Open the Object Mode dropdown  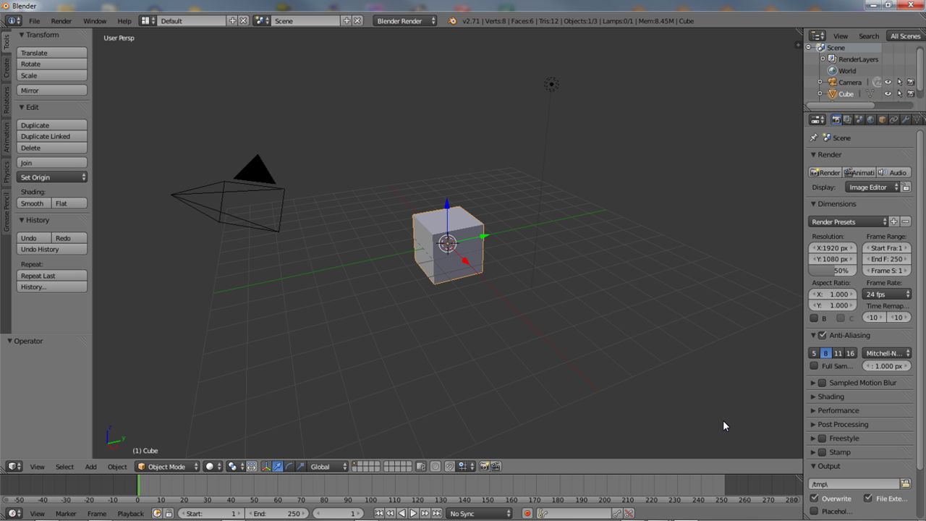click(x=166, y=467)
